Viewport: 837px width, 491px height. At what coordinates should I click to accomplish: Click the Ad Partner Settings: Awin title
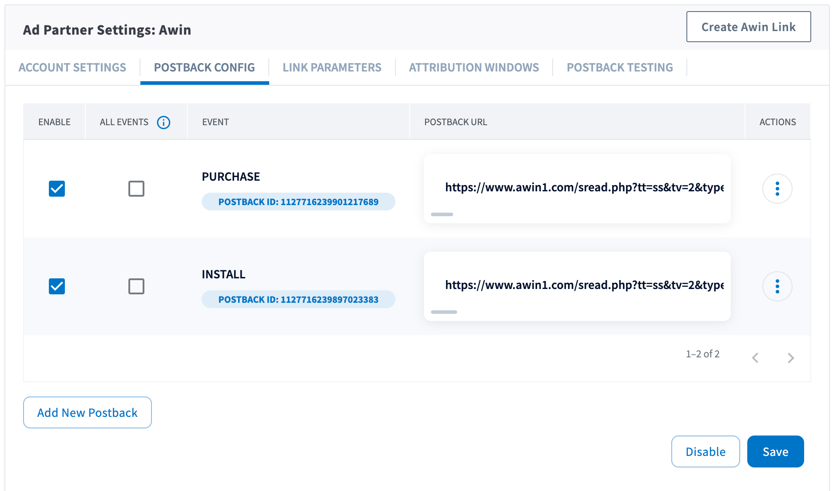click(x=107, y=30)
